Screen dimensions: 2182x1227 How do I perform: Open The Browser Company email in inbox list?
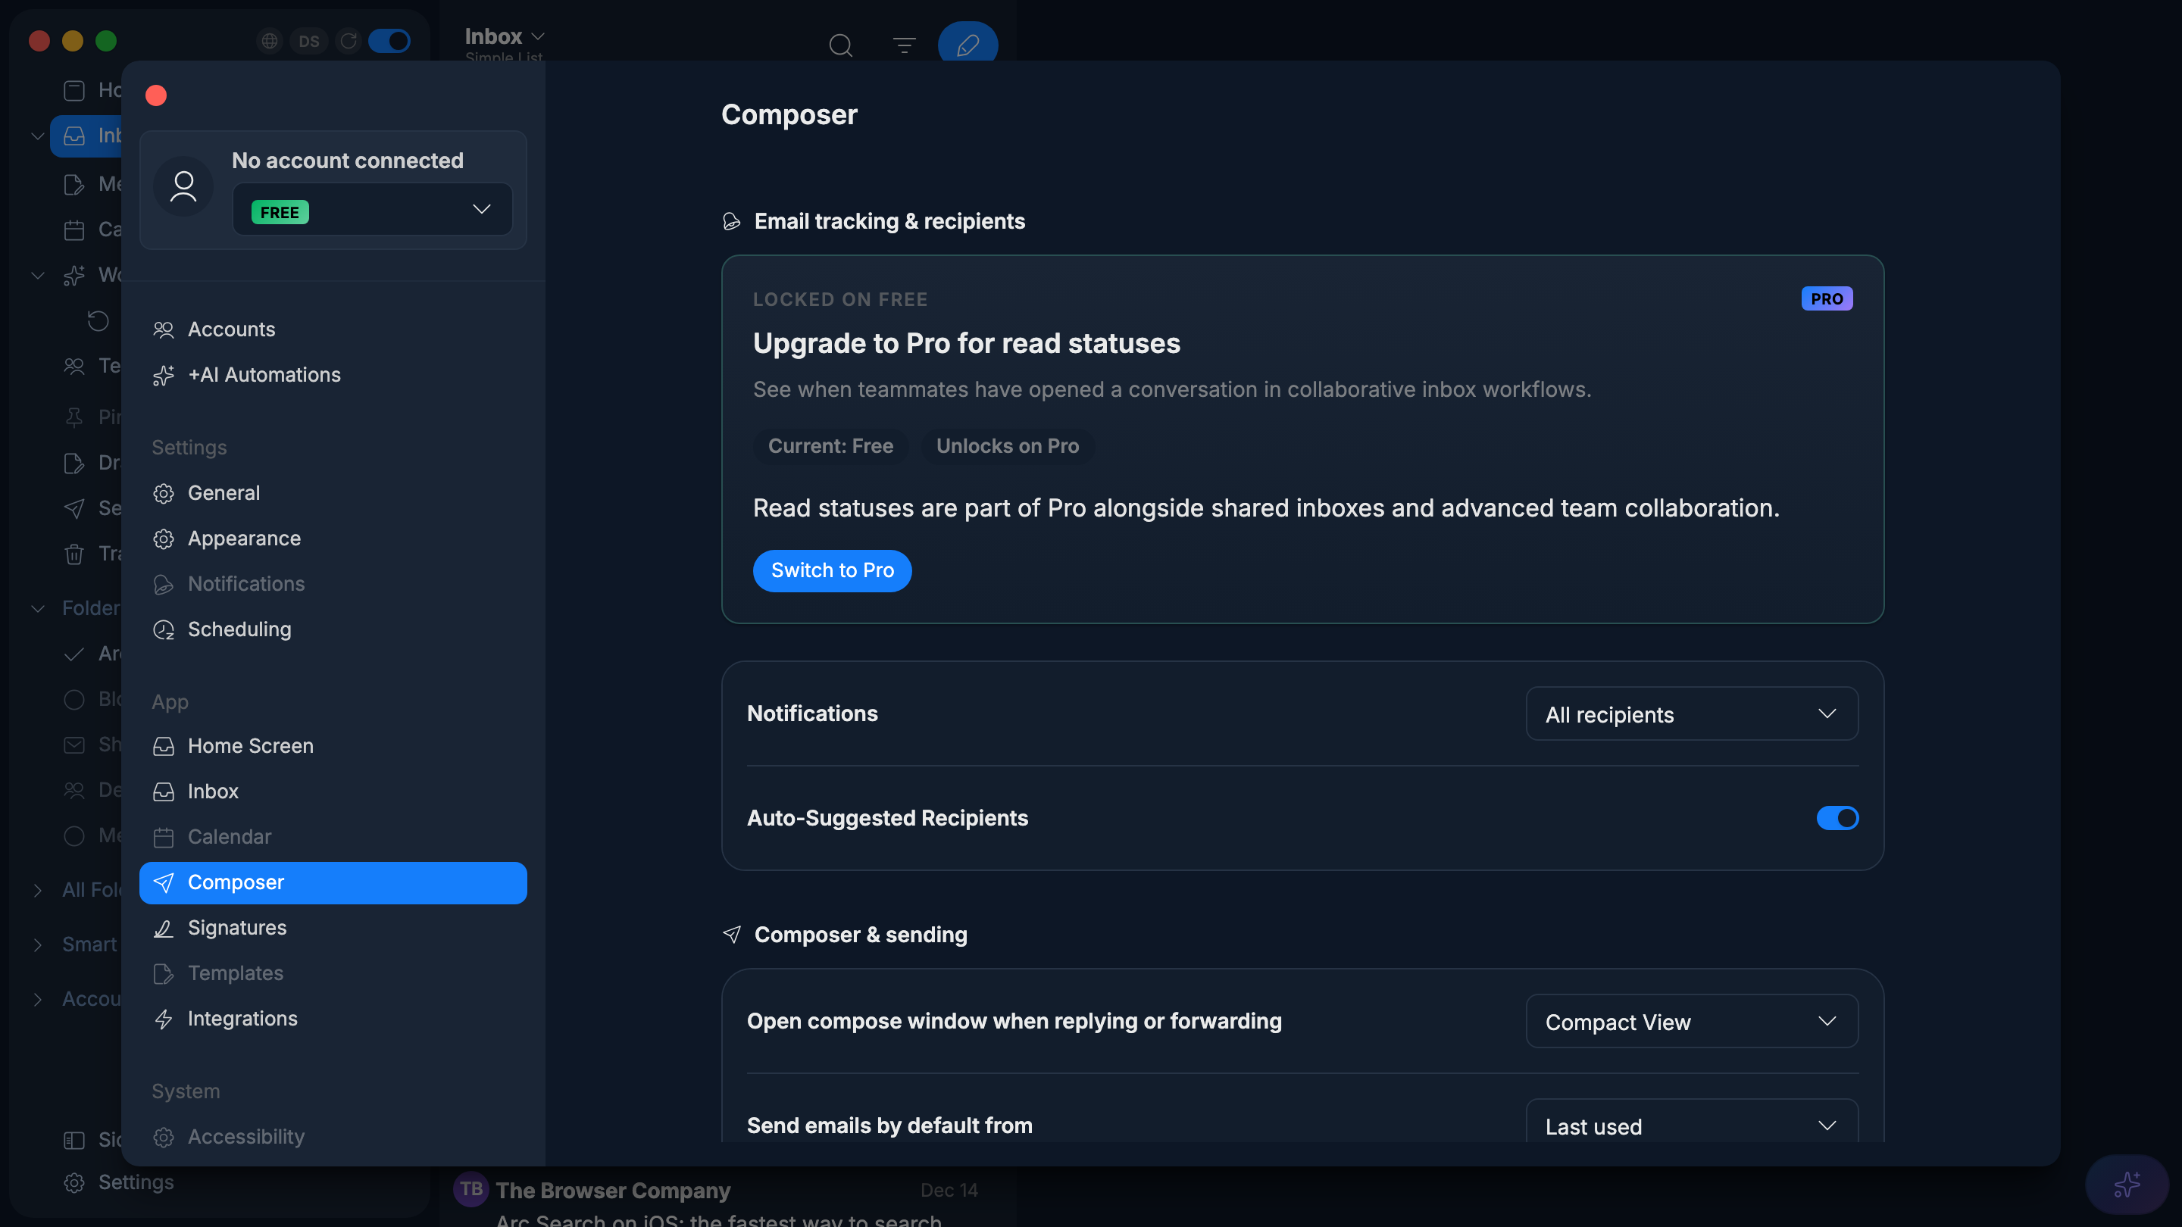coord(727,1198)
